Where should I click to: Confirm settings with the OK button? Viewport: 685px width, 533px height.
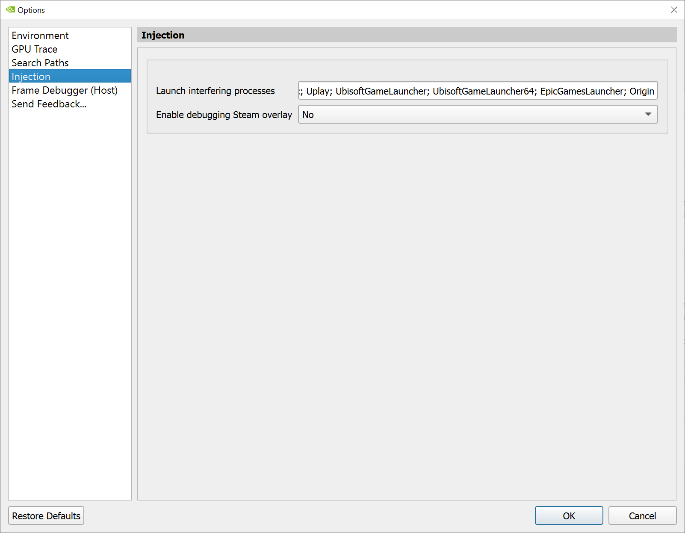pyautogui.click(x=569, y=515)
